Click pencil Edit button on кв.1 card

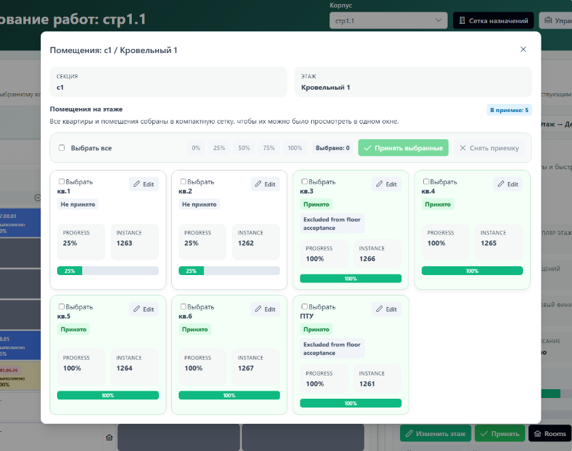[x=144, y=184]
